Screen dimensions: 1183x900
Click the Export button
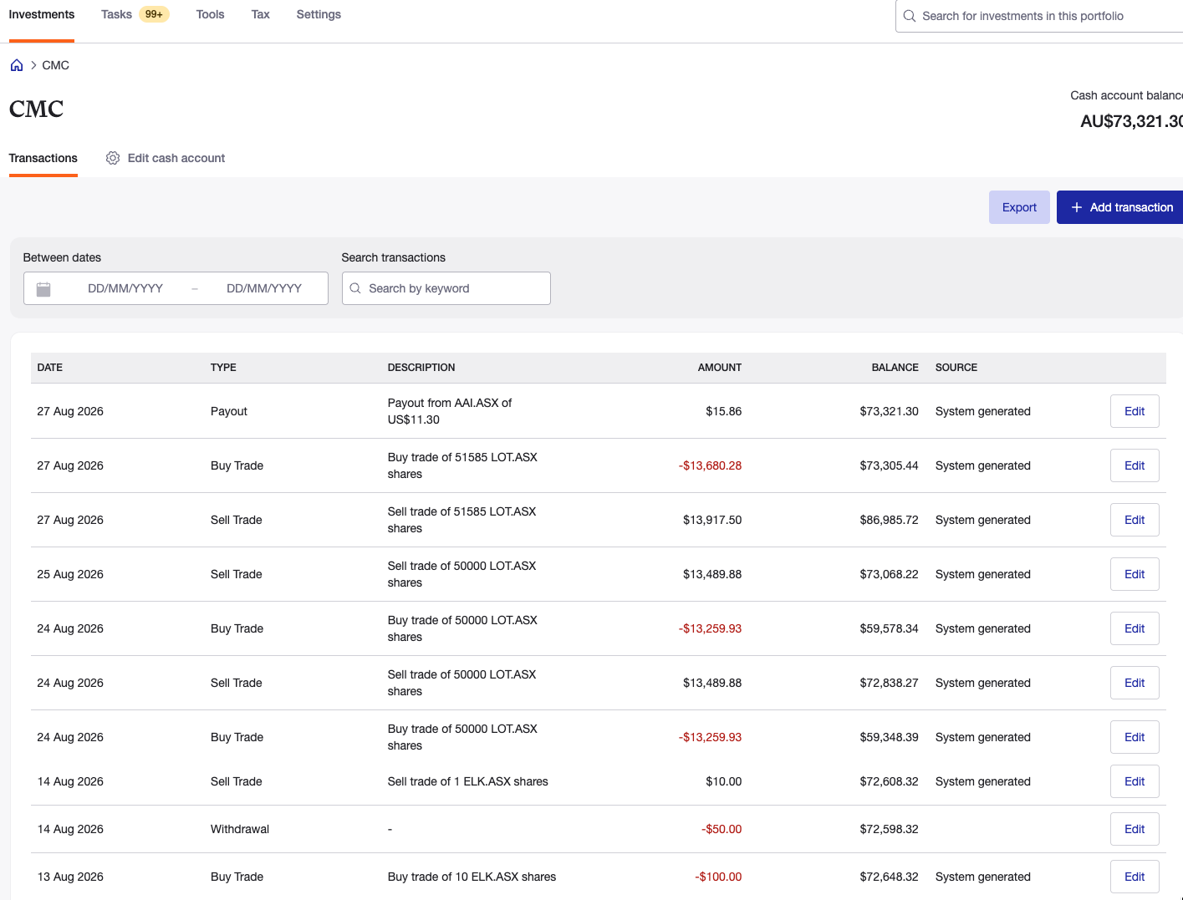[1019, 207]
